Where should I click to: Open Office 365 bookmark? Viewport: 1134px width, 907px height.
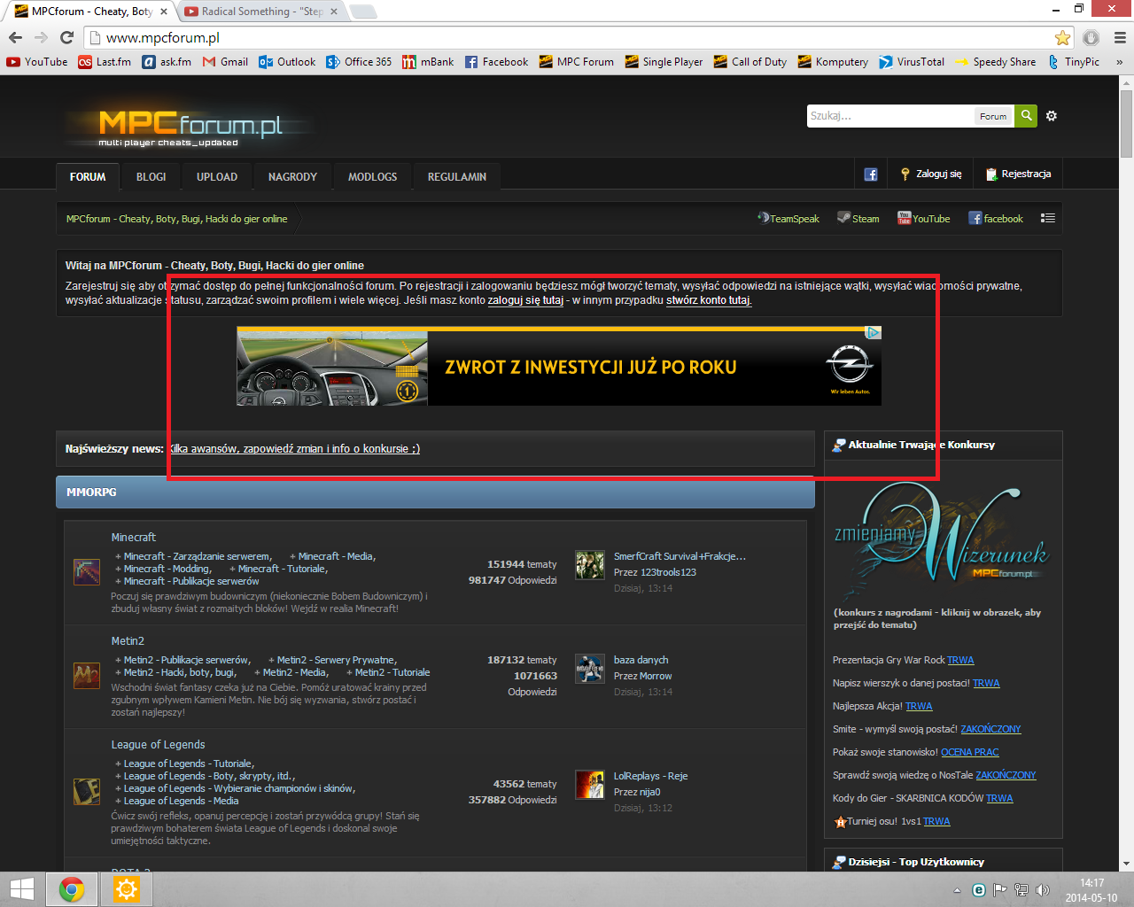(359, 62)
